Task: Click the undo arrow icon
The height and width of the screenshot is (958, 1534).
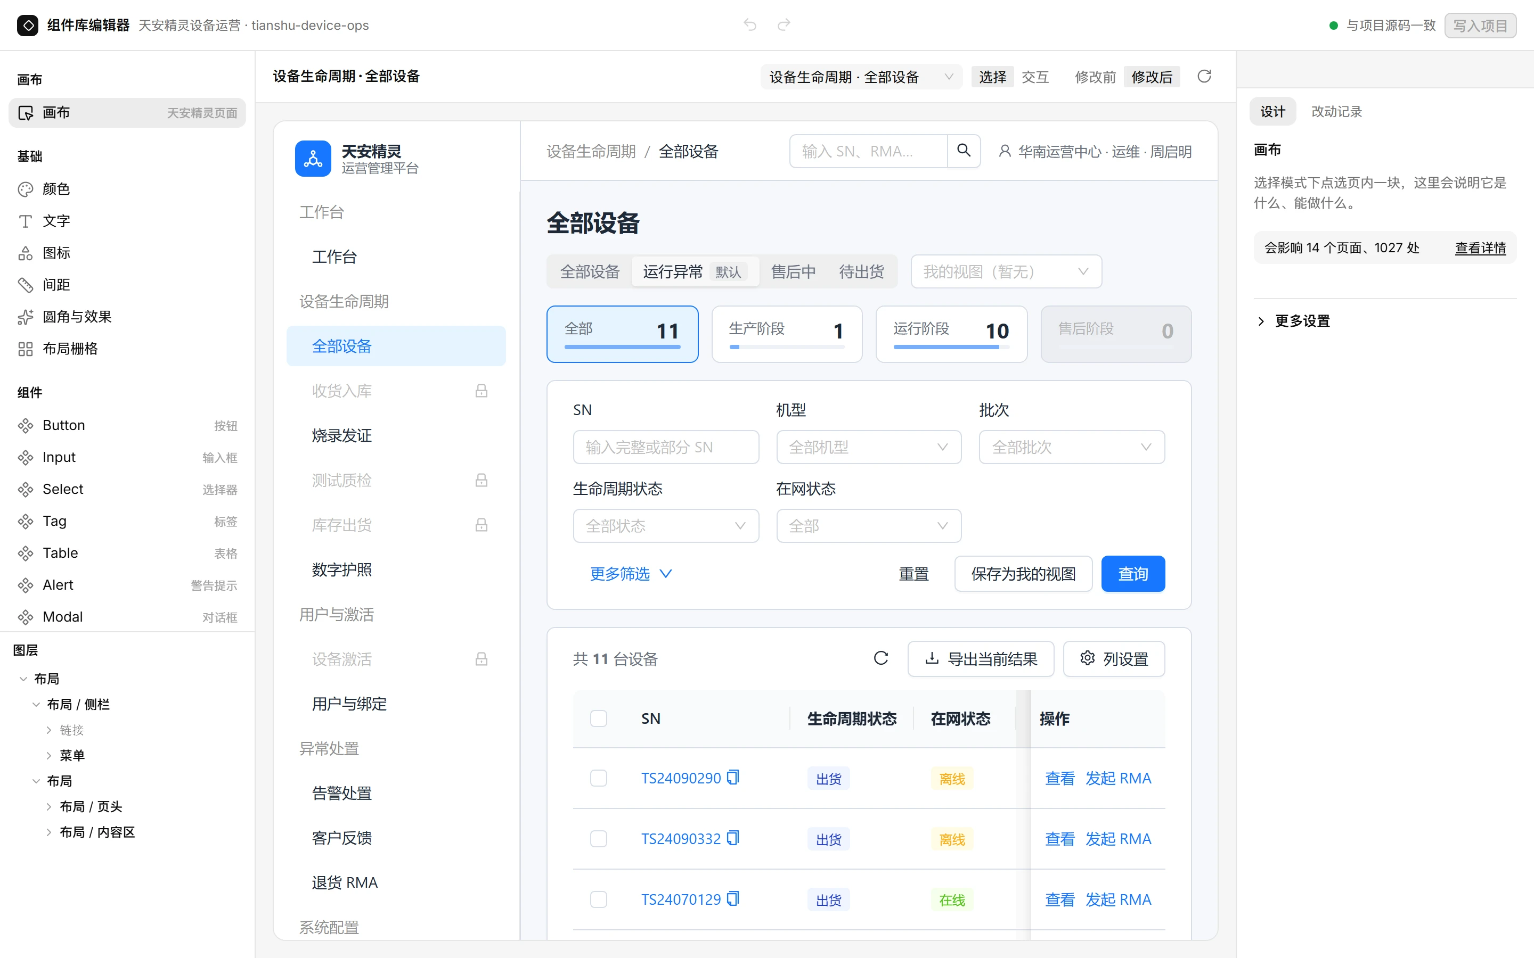Action: pos(750,24)
